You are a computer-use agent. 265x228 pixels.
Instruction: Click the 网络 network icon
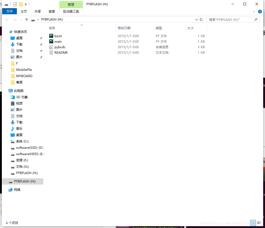[11, 190]
